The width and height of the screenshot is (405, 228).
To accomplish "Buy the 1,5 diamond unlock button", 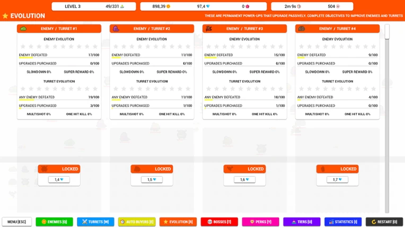I will (x=152, y=179).
